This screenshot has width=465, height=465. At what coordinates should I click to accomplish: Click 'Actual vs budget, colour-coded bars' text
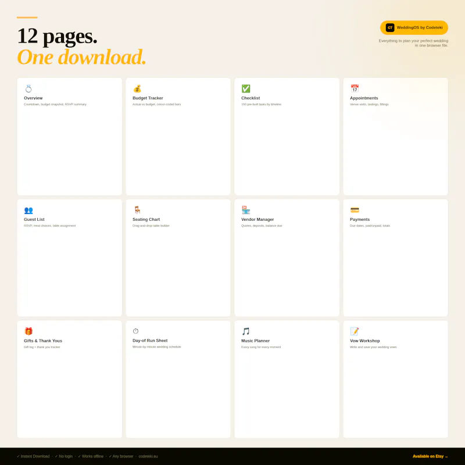pyautogui.click(x=156, y=105)
